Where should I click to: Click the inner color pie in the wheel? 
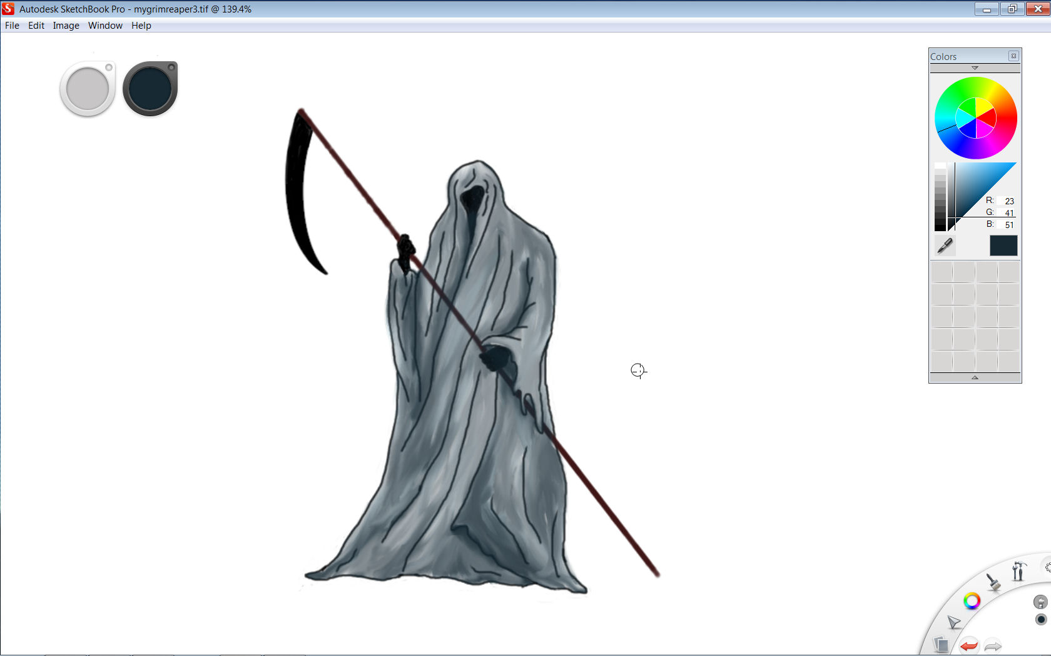click(976, 117)
